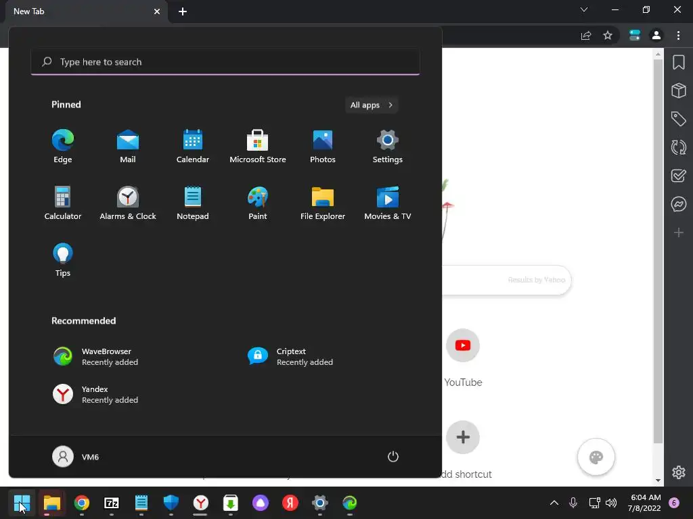Screen dimensions: 693x519
Task: Open notifications badge showing 6
Action: (x=674, y=503)
